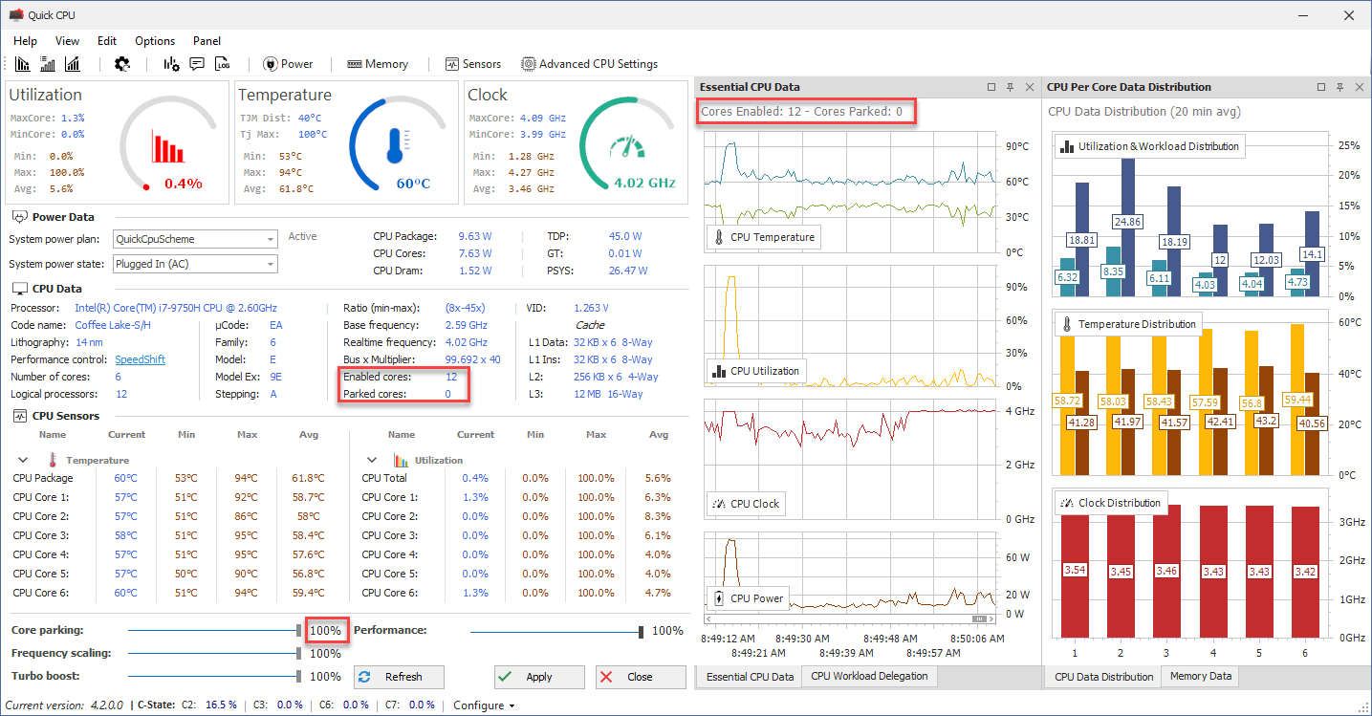
Task: Click the settings gear icon in the toolbar
Action: pyautogui.click(x=122, y=64)
